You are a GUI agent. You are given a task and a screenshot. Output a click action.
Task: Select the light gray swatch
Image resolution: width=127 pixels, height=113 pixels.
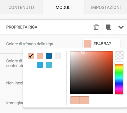point(58,56)
